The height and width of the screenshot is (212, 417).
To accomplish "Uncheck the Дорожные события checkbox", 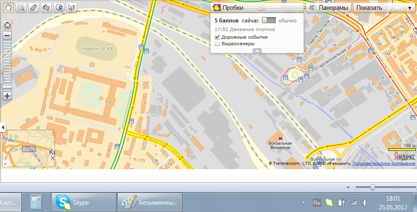I will [x=217, y=37].
